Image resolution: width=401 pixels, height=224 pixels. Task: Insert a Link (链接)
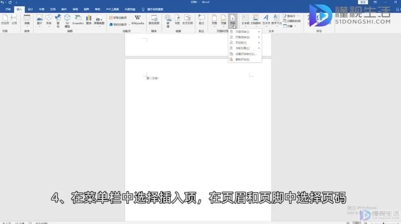pos(168,21)
